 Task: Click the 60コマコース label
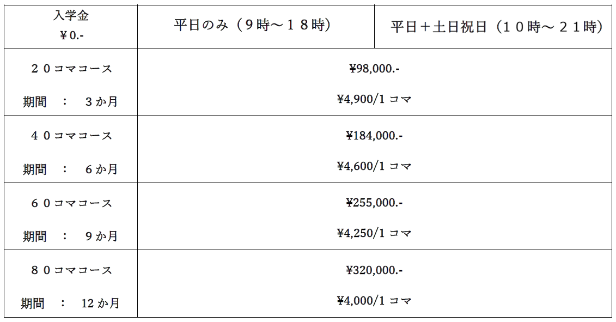tap(71, 203)
